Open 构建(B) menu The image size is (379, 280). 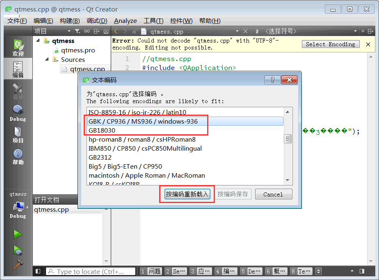coord(70,21)
